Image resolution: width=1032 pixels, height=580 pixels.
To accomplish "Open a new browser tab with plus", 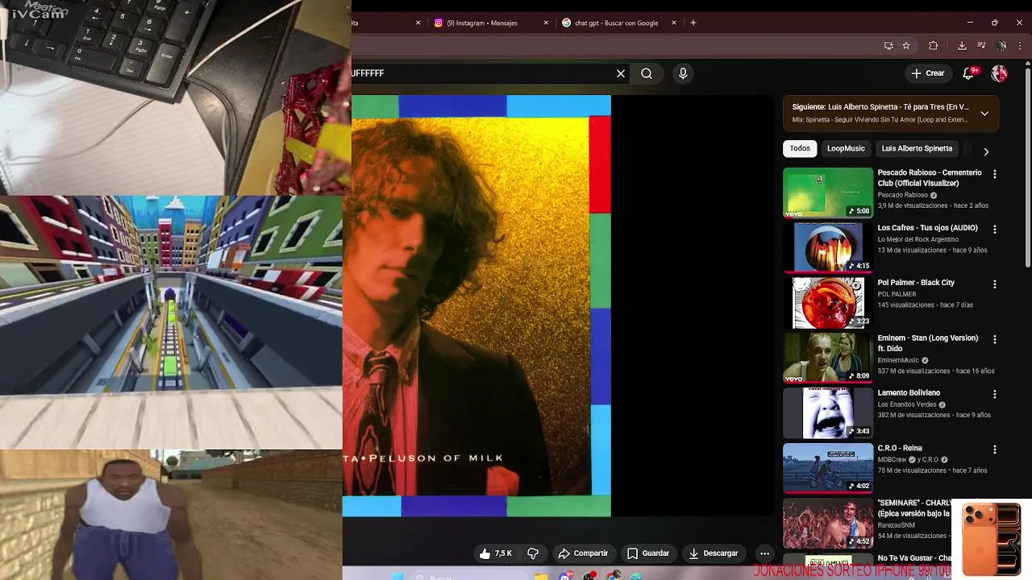I will [693, 23].
